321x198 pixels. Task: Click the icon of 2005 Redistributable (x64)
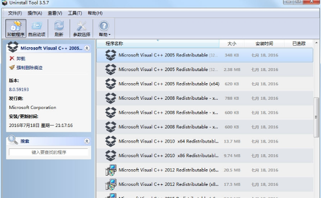point(111,84)
